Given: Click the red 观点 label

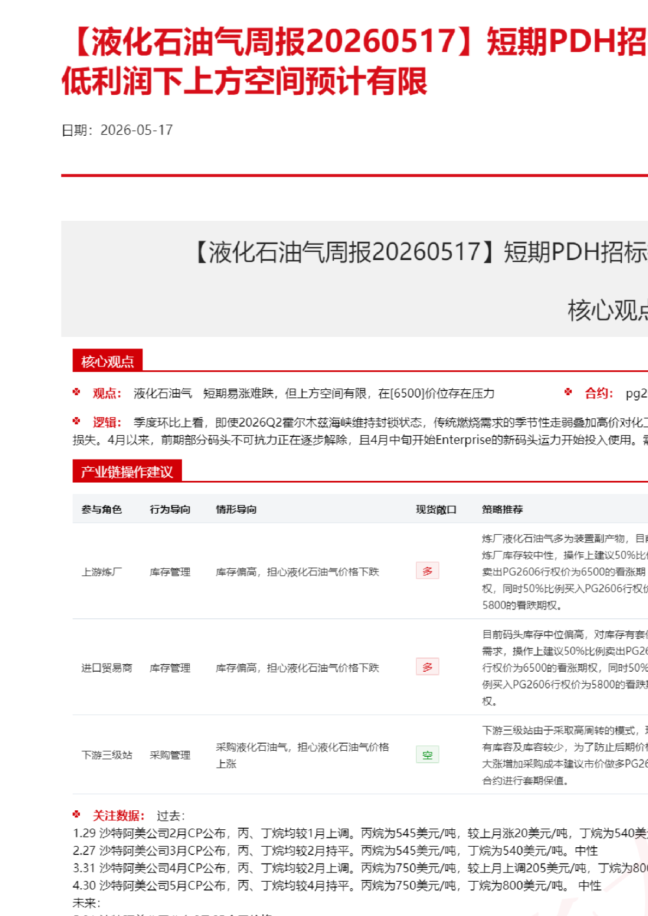Looking at the screenshot, I should click(107, 393).
